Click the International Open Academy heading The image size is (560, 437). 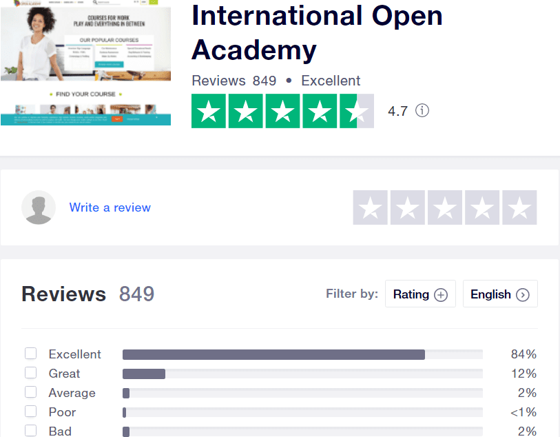click(317, 33)
